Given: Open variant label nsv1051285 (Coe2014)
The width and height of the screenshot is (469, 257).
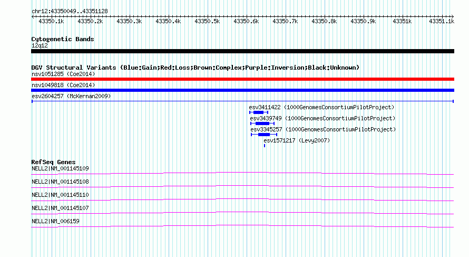Looking at the screenshot, I should tap(63, 74).
